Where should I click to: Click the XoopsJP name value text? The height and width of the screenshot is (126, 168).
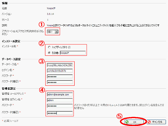coord(51,8)
